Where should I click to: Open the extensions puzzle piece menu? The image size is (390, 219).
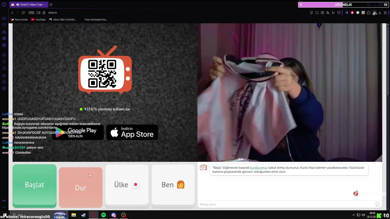coord(369,13)
